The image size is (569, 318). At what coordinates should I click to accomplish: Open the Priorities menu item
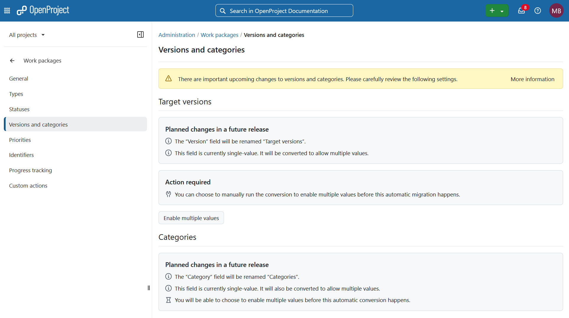(x=75, y=140)
